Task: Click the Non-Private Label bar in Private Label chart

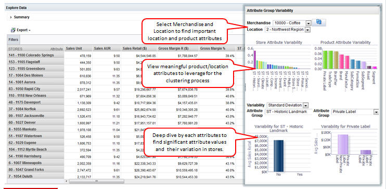Action: [x=343, y=144]
